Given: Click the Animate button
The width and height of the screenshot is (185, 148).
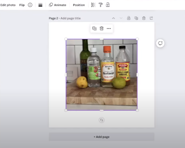Looking at the screenshot, I should click(57, 5).
